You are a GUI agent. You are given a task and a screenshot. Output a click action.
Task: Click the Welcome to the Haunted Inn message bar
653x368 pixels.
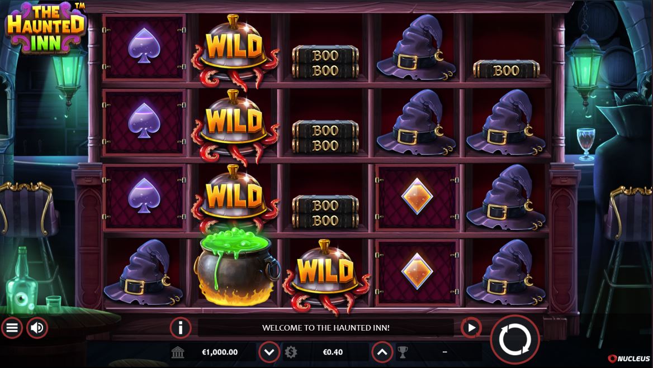pos(326,328)
